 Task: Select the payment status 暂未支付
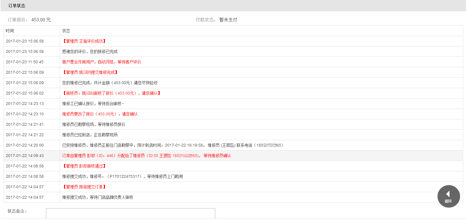pos(228,20)
